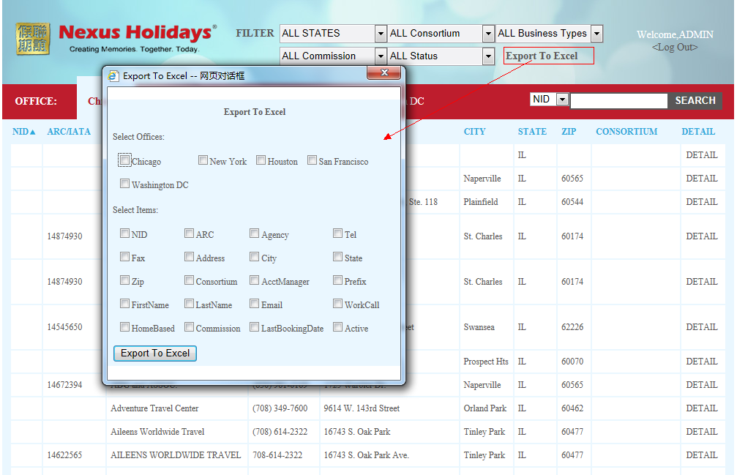
Task: Toggle the Commission item checkbox
Action: coord(189,327)
